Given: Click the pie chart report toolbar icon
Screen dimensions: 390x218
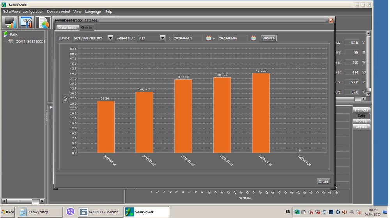Looking at the screenshot, I should (x=43, y=23).
